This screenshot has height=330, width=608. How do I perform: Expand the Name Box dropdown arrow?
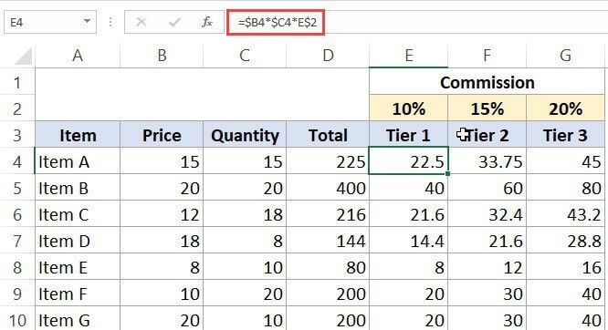pos(87,22)
